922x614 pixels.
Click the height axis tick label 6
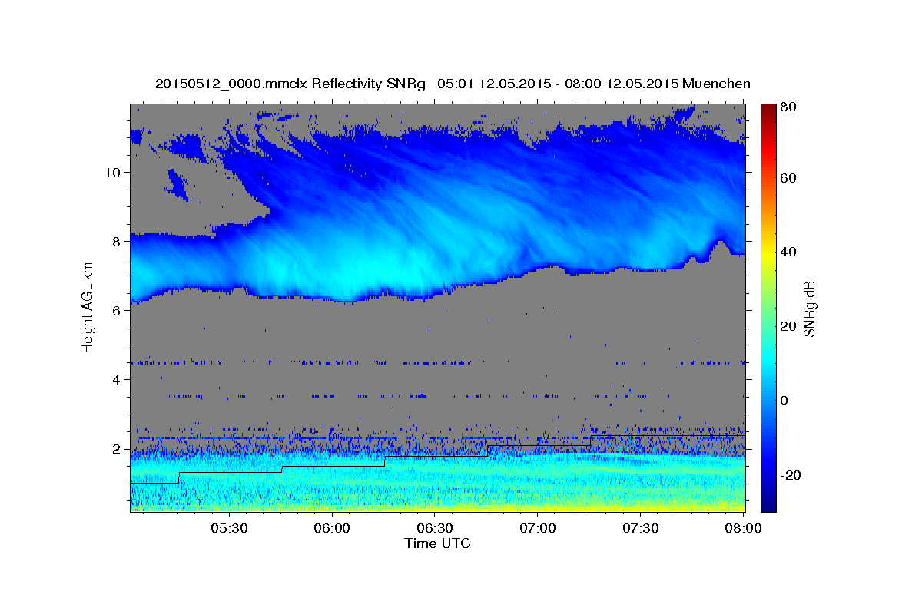tap(117, 310)
